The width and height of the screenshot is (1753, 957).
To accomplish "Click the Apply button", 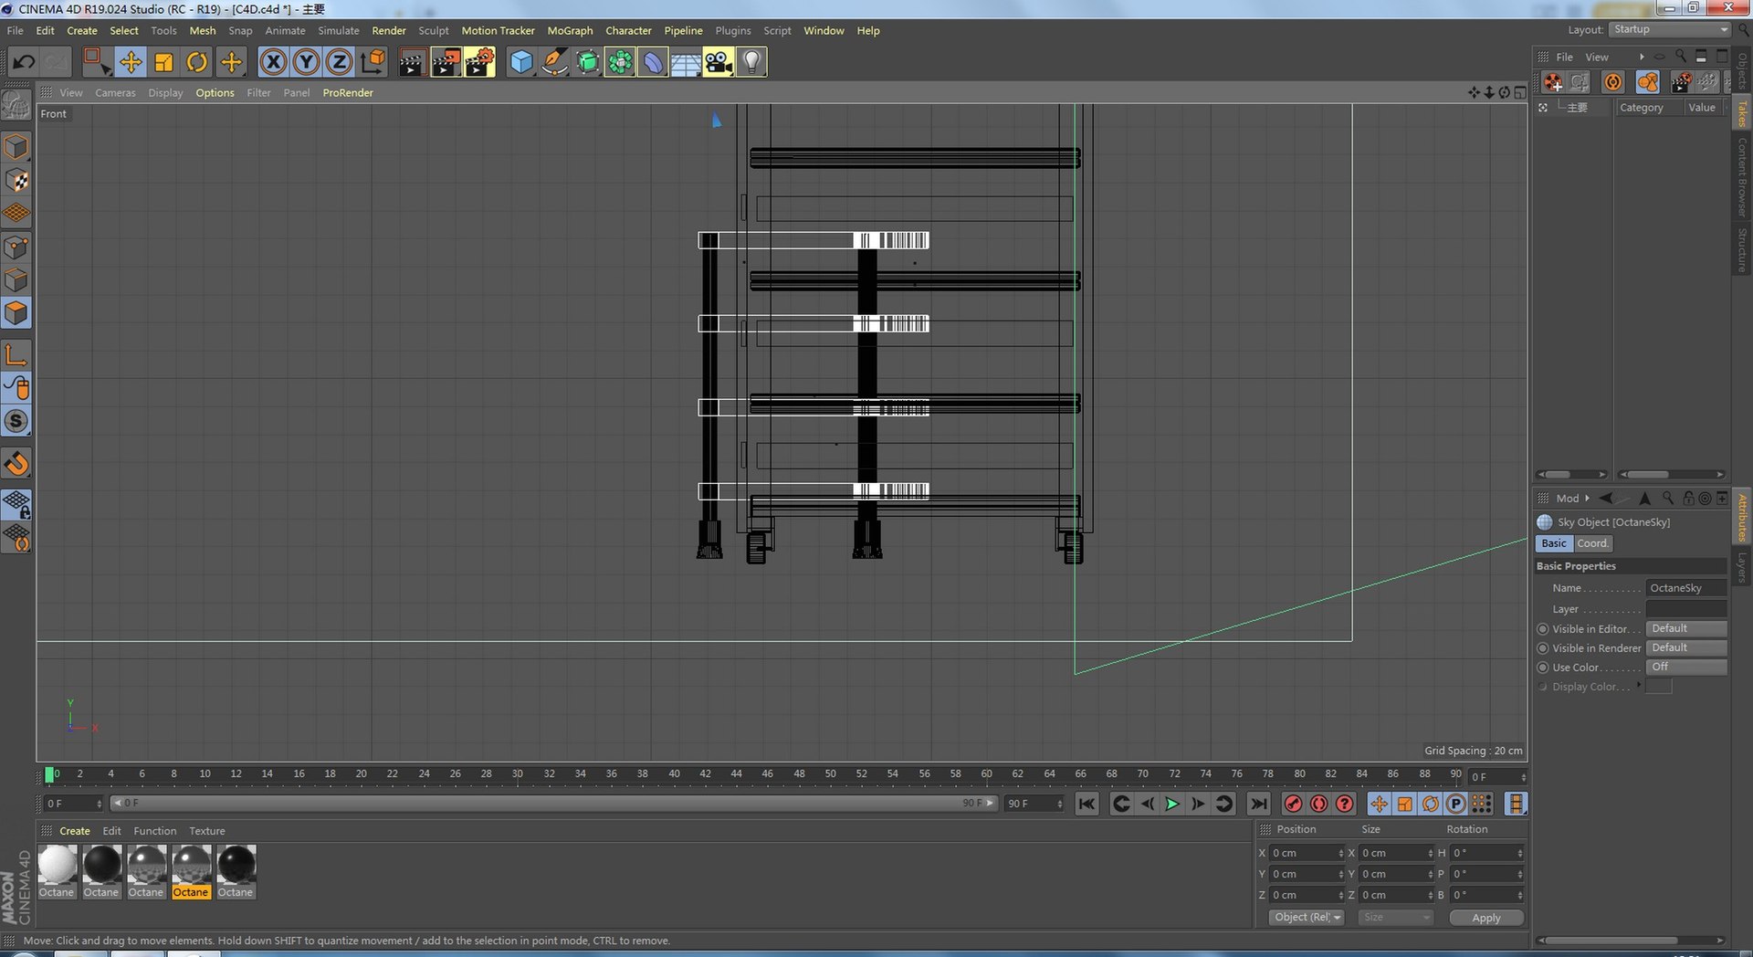I will click(1486, 918).
